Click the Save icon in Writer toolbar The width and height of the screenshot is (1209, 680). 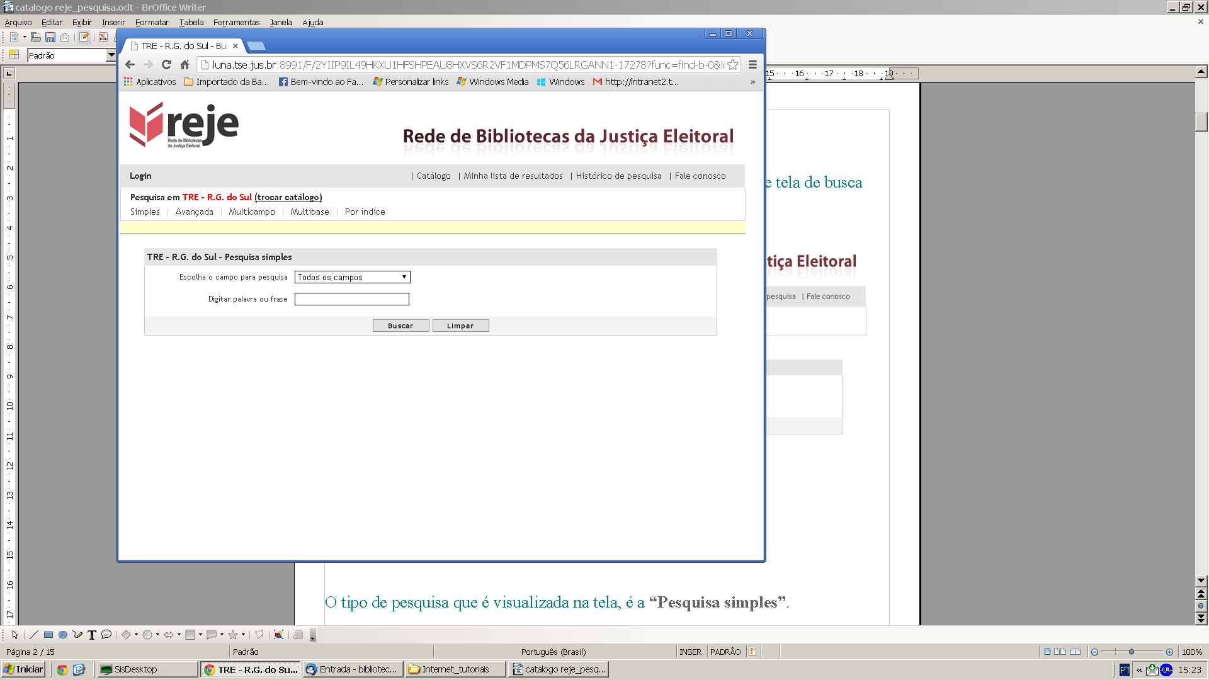coord(50,38)
